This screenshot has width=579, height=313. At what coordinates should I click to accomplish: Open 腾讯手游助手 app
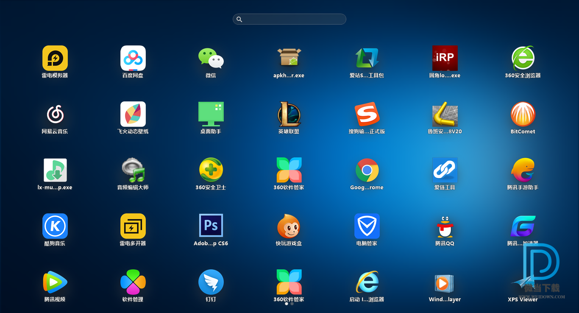[523, 170]
